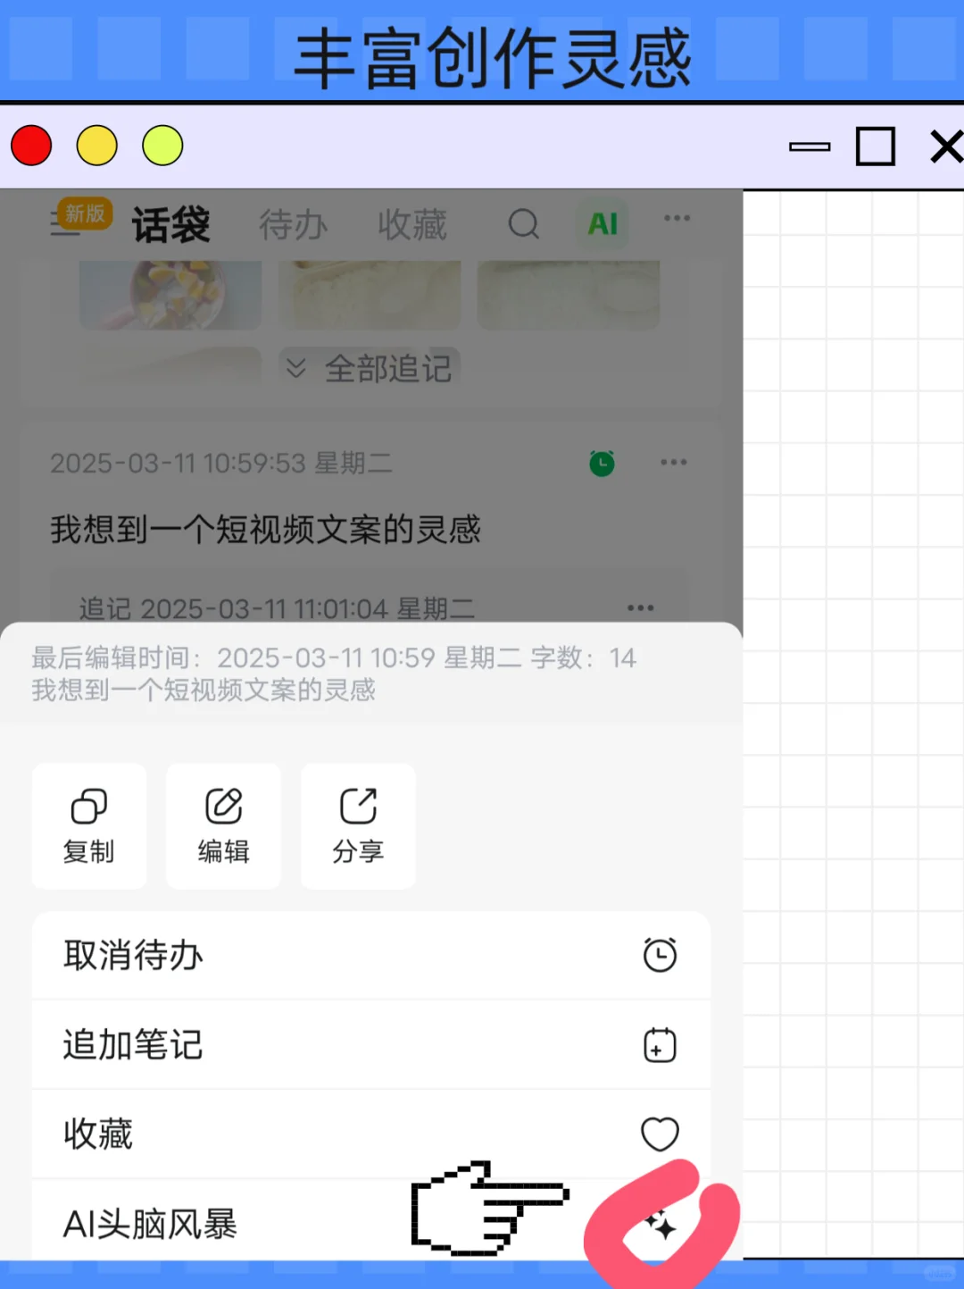Expand 全部追记 to show all follow-up notes
964x1289 pixels.
tap(370, 368)
